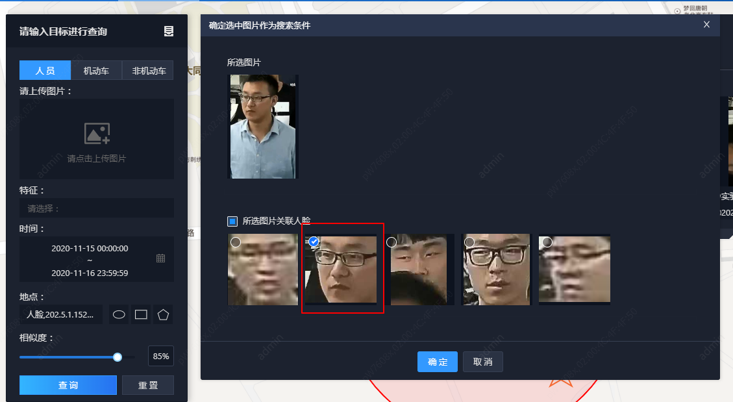This screenshot has height=402, width=733.
Task: Adjust the 相似度 slider handle
Action: pos(118,357)
